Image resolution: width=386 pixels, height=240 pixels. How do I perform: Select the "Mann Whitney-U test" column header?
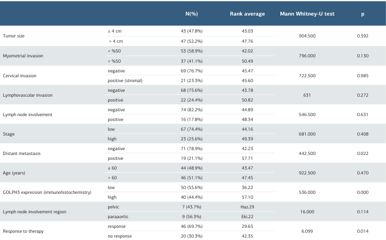point(306,14)
